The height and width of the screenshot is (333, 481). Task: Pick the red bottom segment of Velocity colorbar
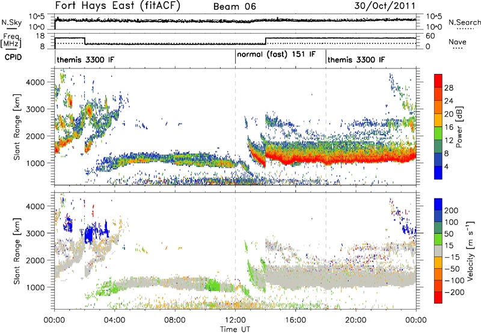click(438, 298)
